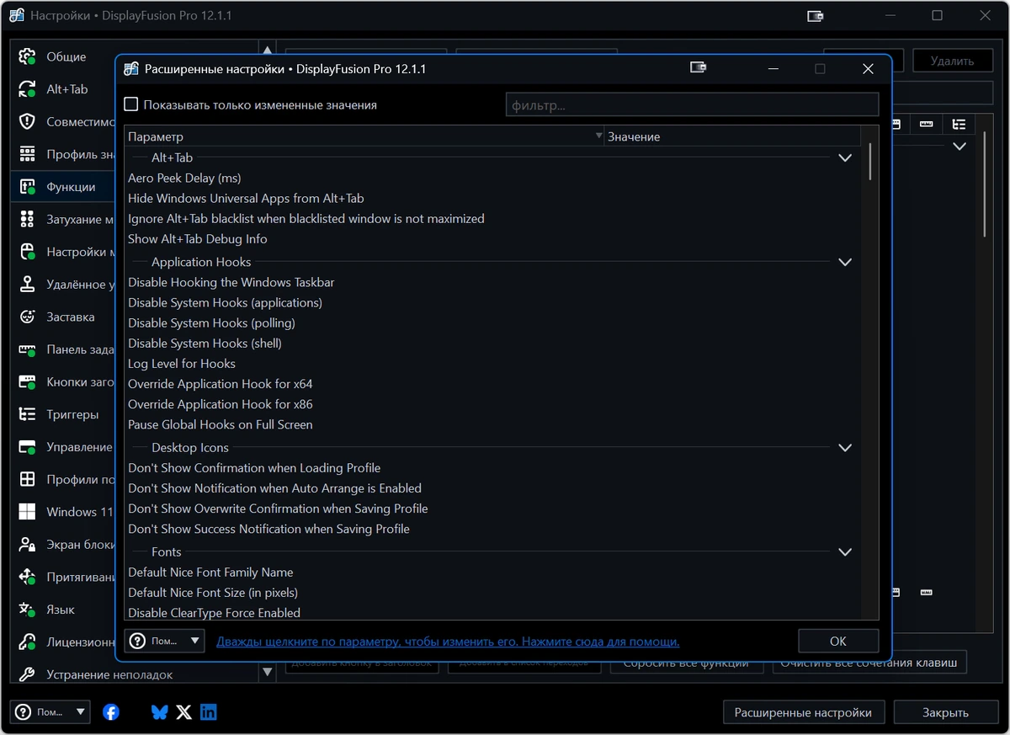Screen dimensions: 1010x735
Task: Click the Триггеры list icon in sidebar
Action: (27, 414)
